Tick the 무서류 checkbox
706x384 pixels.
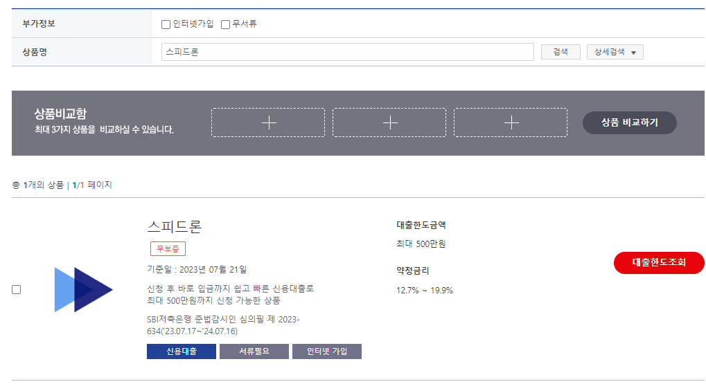click(x=226, y=24)
